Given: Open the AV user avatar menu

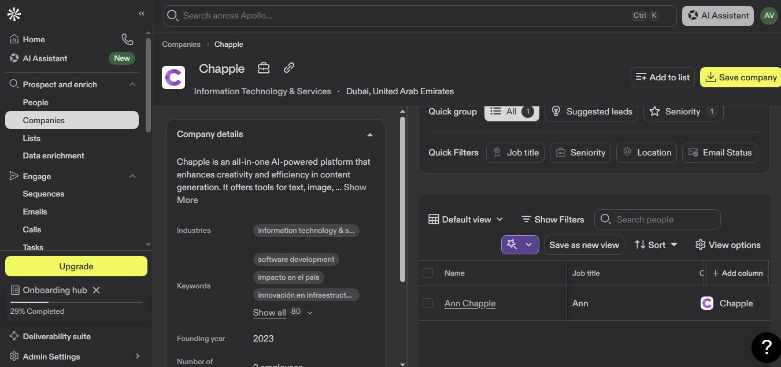Looking at the screenshot, I should tap(769, 16).
